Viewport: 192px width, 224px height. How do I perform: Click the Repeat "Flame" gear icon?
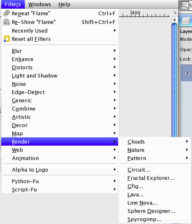pos(7,13)
